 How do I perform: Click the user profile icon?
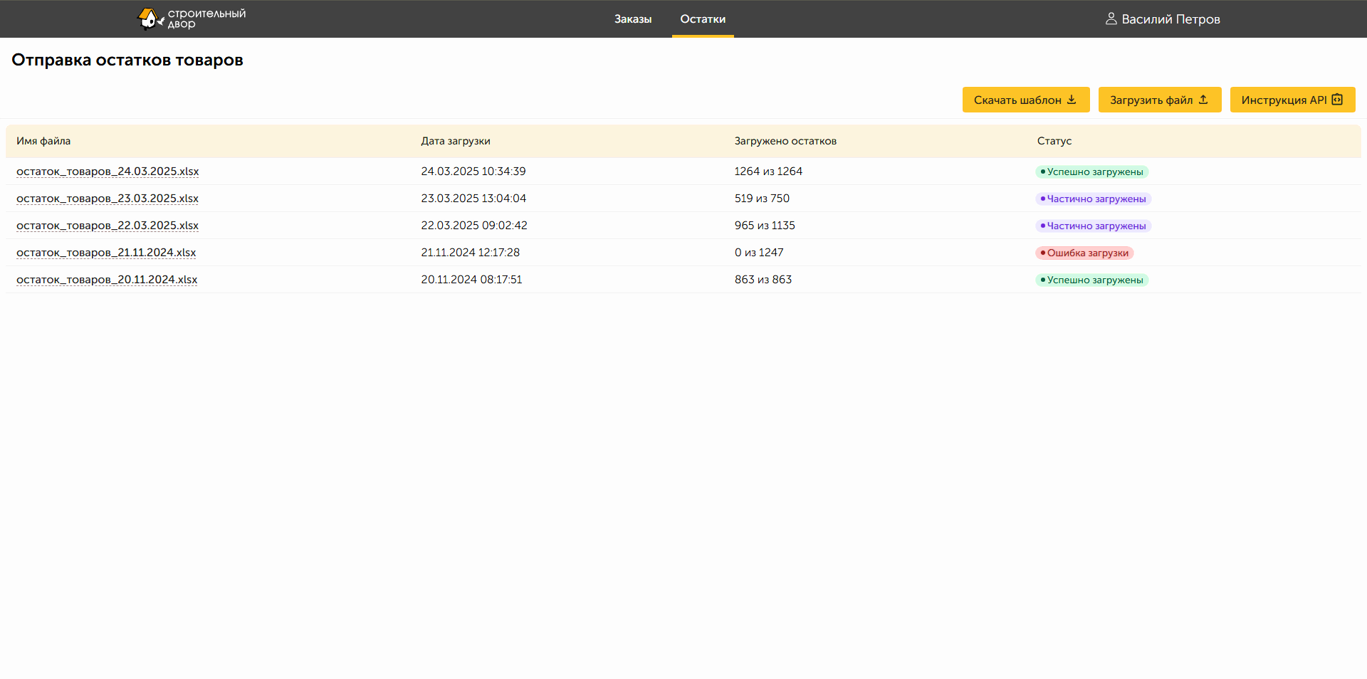point(1111,19)
